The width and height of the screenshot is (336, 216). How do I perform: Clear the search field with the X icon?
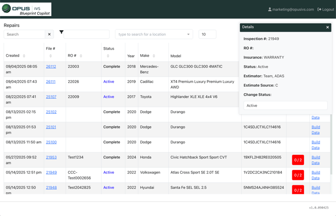(x=49, y=35)
